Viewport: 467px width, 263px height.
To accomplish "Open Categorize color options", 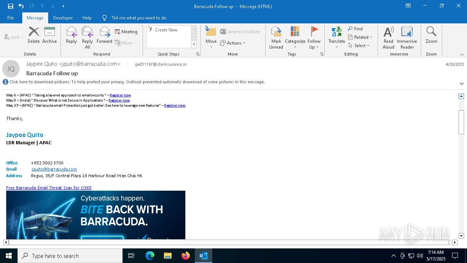I will pyautogui.click(x=295, y=37).
